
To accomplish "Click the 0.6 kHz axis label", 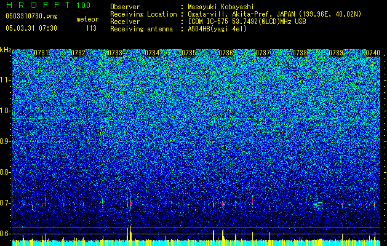I will [5, 234].
